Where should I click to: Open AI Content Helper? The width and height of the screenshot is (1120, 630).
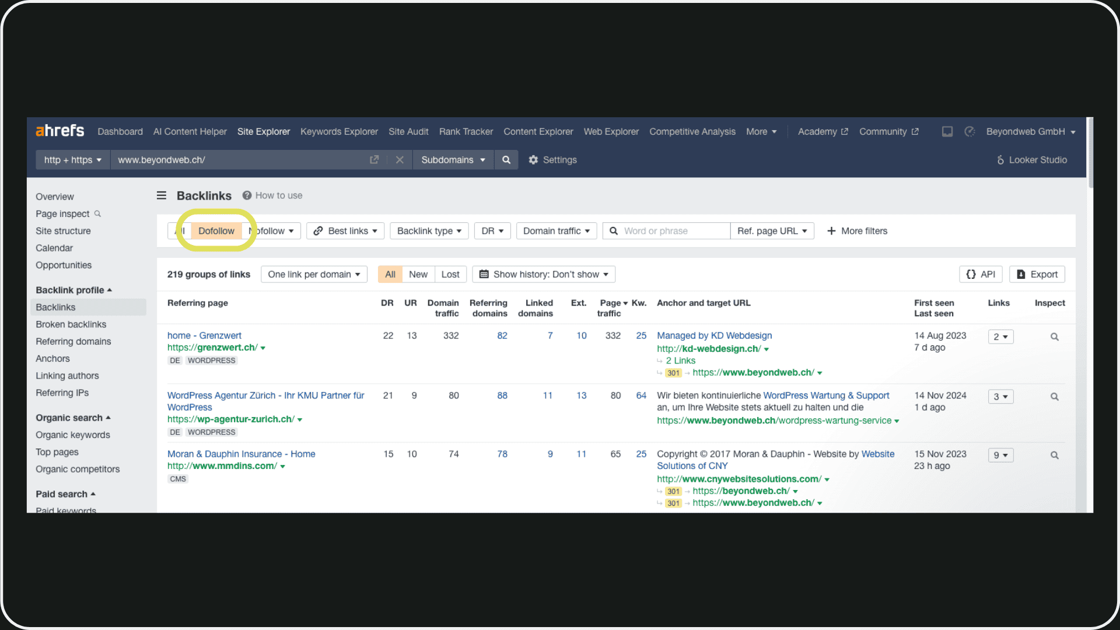click(x=190, y=132)
